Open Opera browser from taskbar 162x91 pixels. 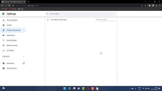click(x=88, y=88)
